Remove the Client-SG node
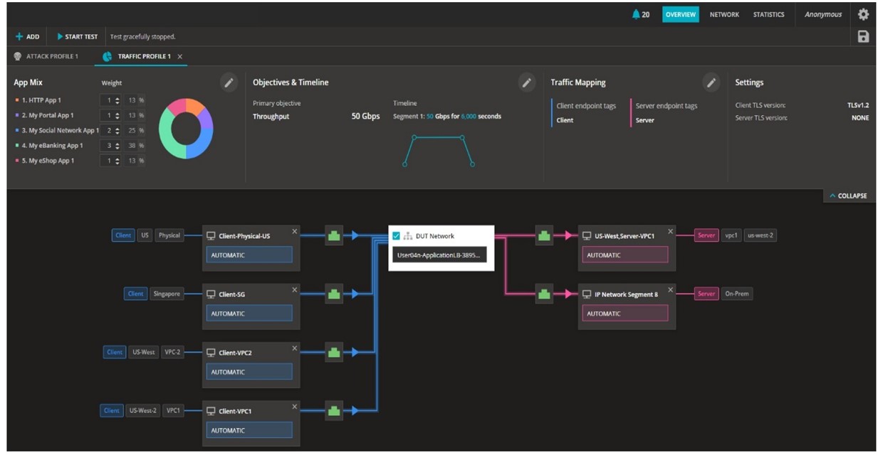Viewport: 878px width, 455px height. 295,290
